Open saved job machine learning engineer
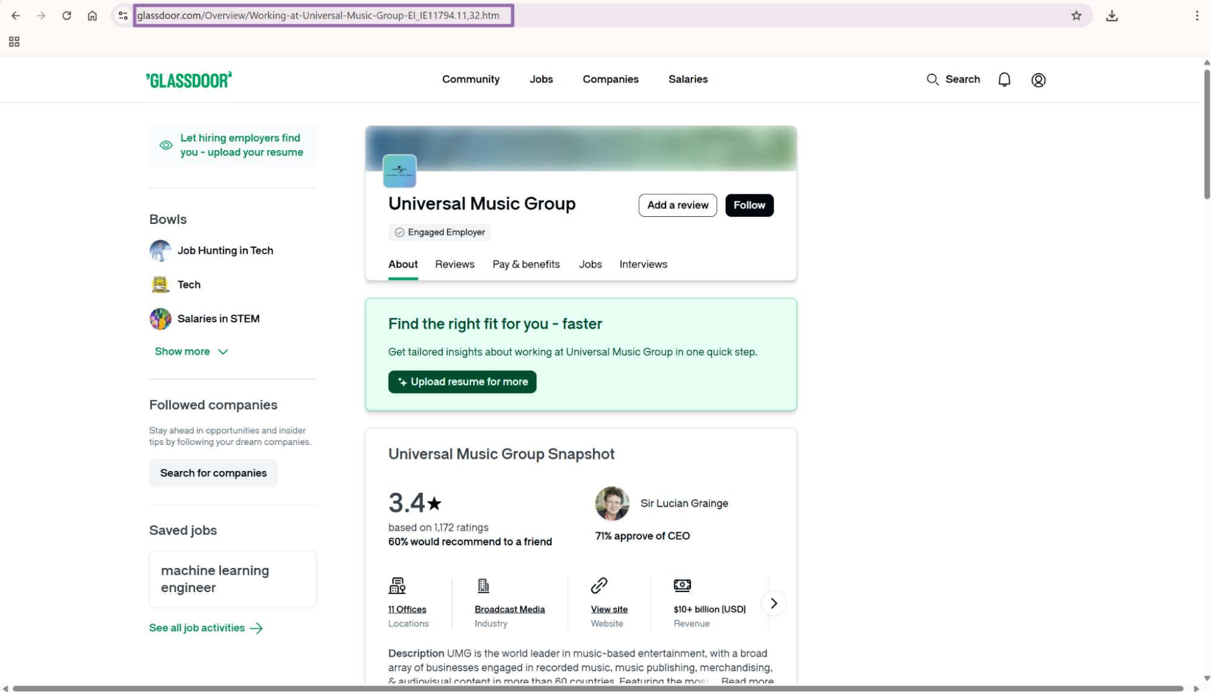Screen dimensions: 1211x692 pyautogui.click(x=233, y=579)
